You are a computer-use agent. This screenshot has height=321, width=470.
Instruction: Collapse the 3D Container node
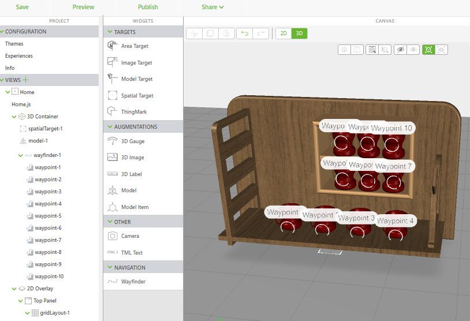coord(14,117)
